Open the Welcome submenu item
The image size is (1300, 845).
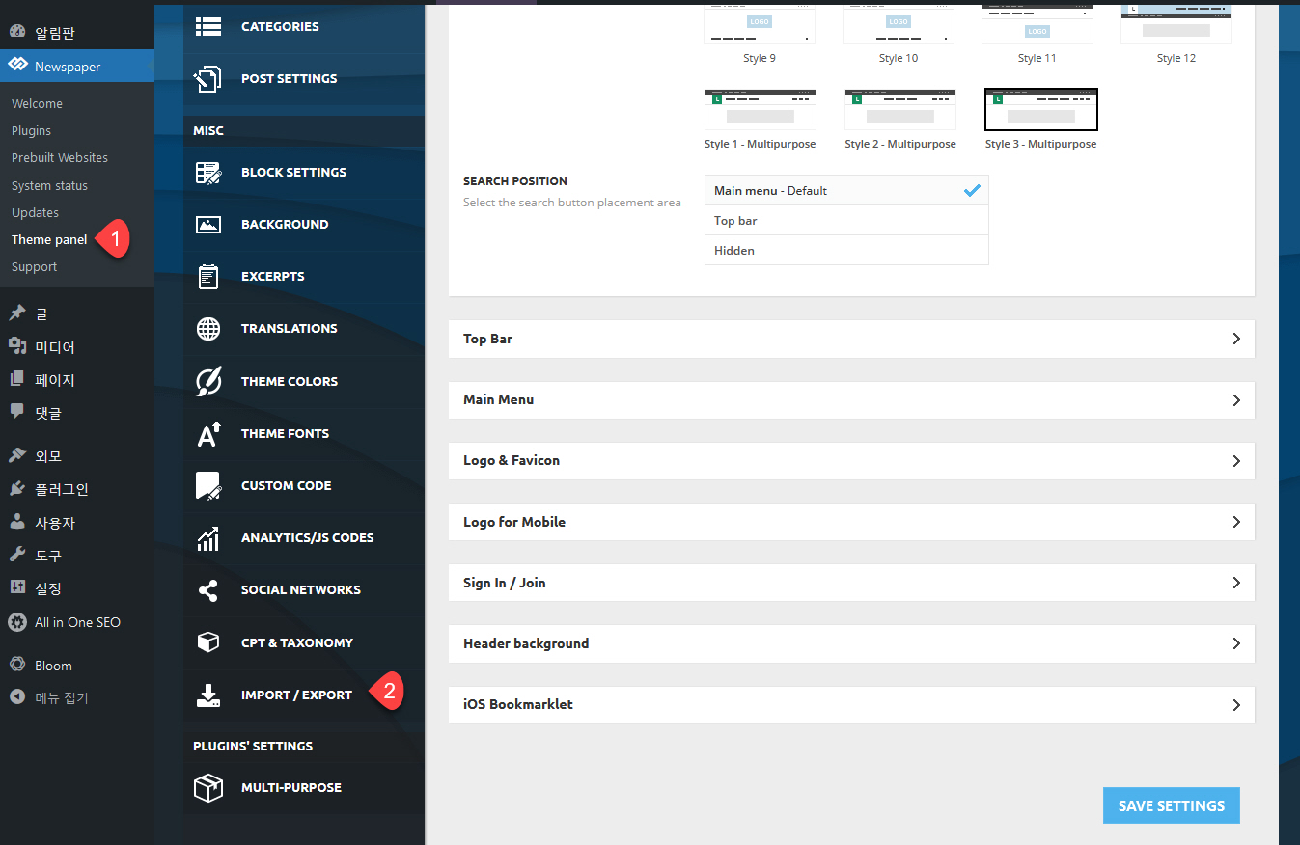37,103
